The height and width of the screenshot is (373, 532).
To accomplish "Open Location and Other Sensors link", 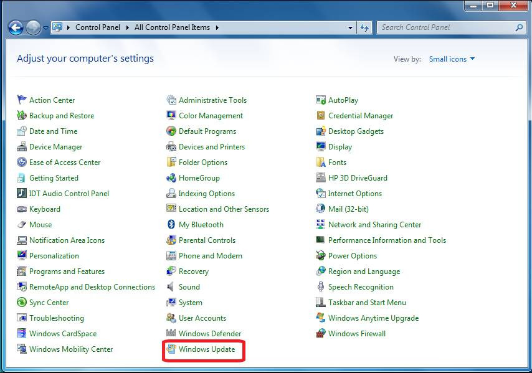I will click(224, 209).
